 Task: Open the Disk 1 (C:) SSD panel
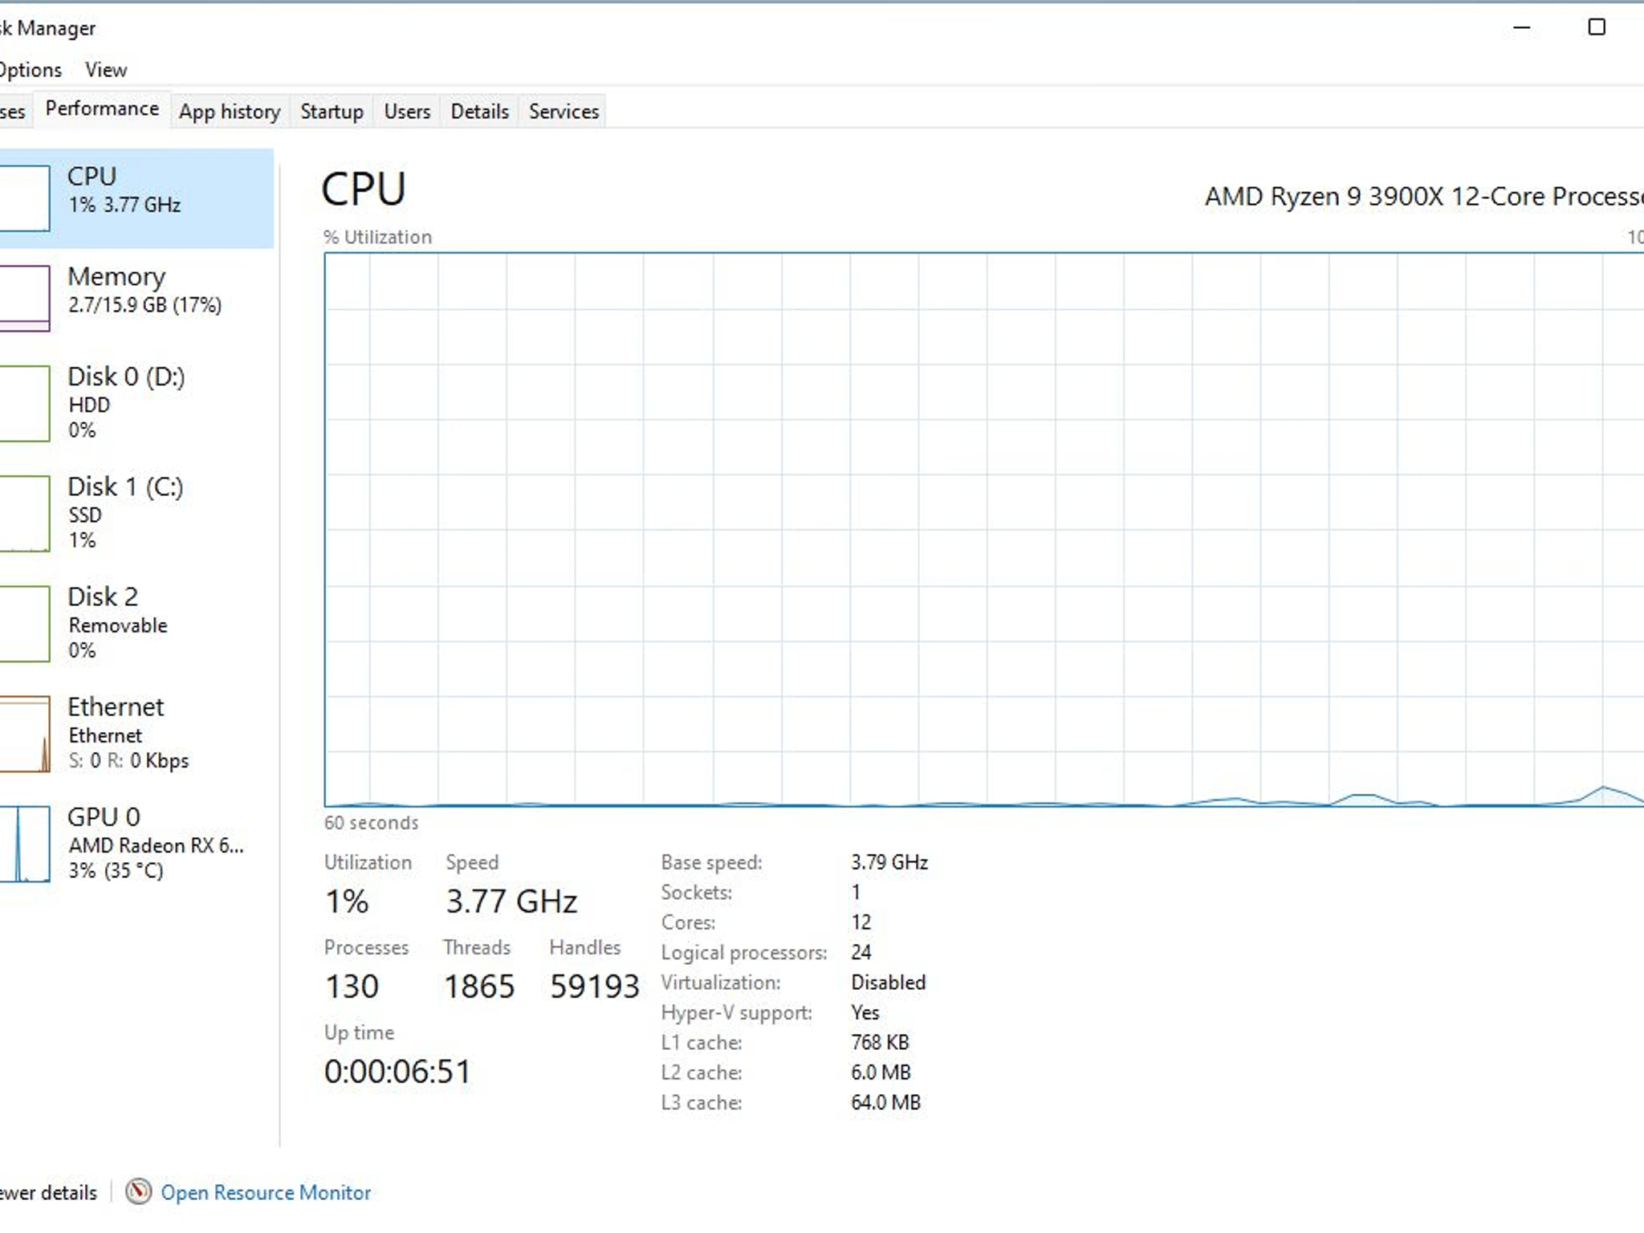(x=136, y=512)
